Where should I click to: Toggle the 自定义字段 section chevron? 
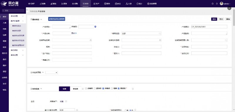[43, 72]
